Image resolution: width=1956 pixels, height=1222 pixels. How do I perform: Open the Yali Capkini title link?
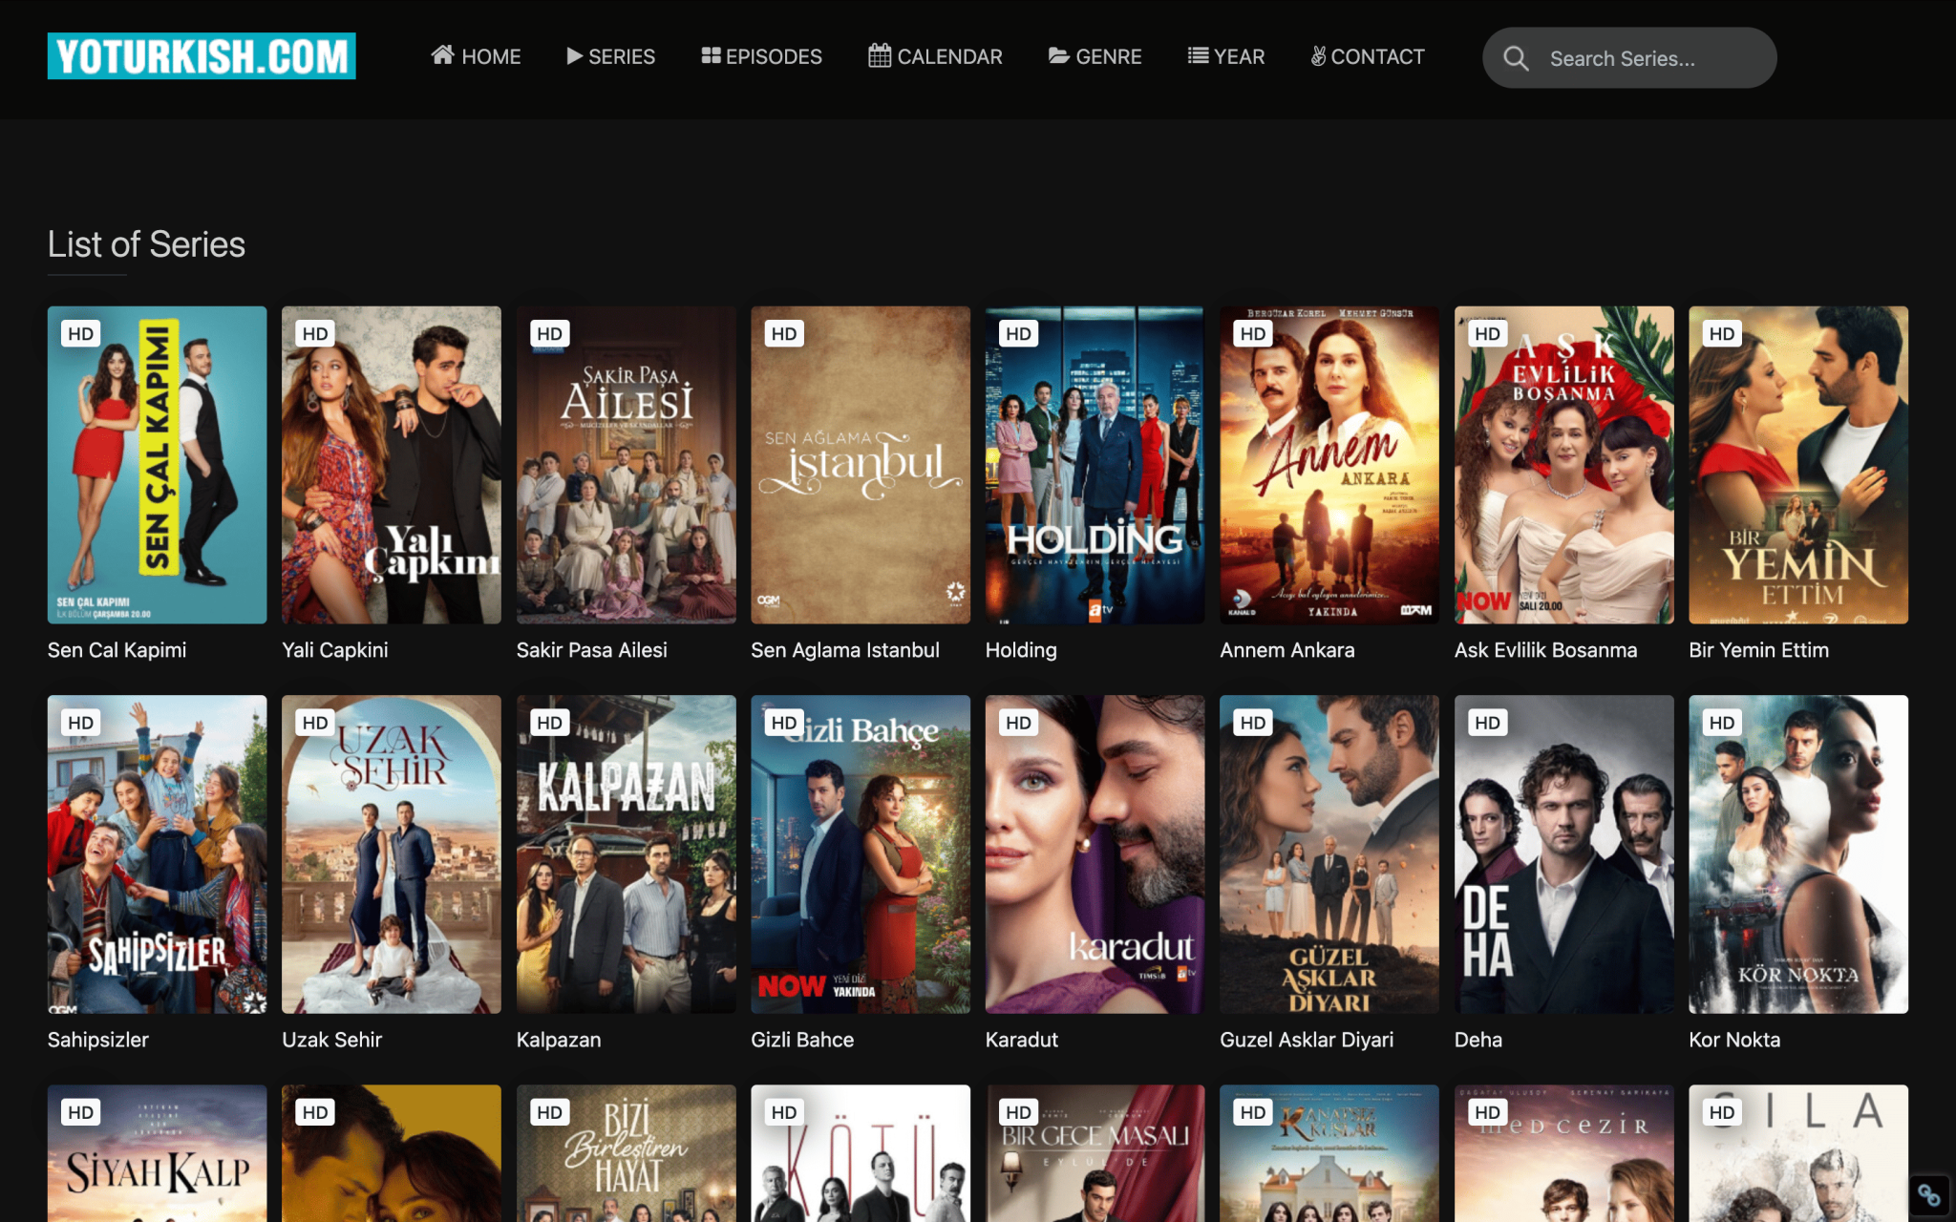[335, 650]
